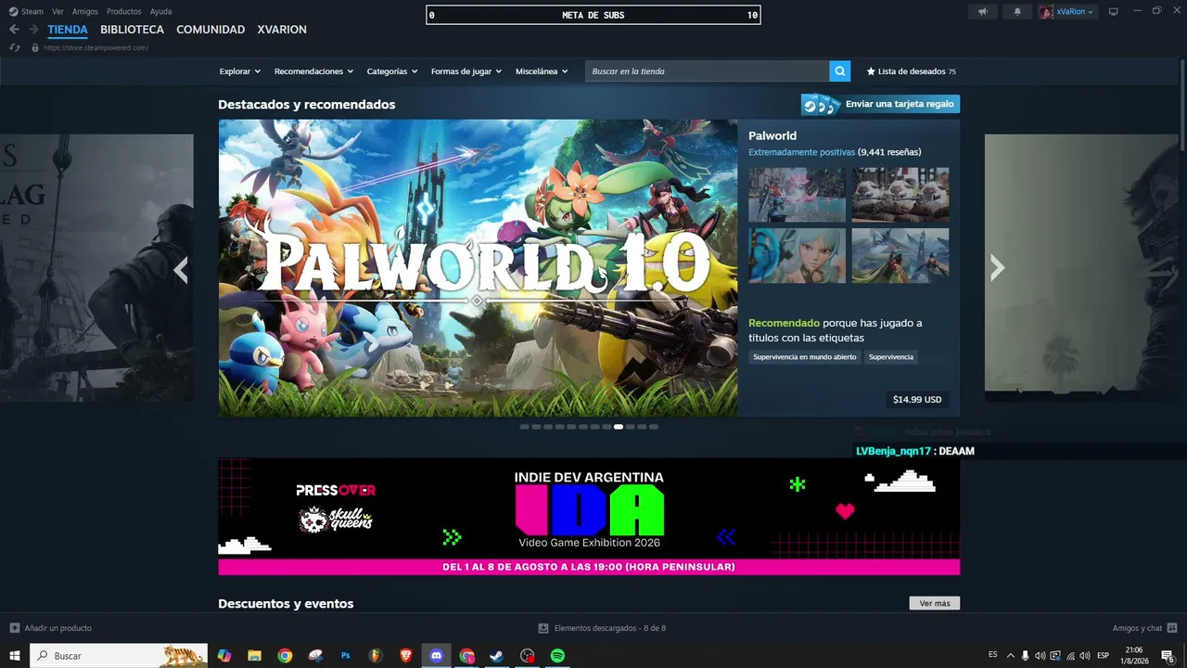Image resolution: width=1187 pixels, height=668 pixels.
Task: Show the next featured game
Action: (997, 268)
